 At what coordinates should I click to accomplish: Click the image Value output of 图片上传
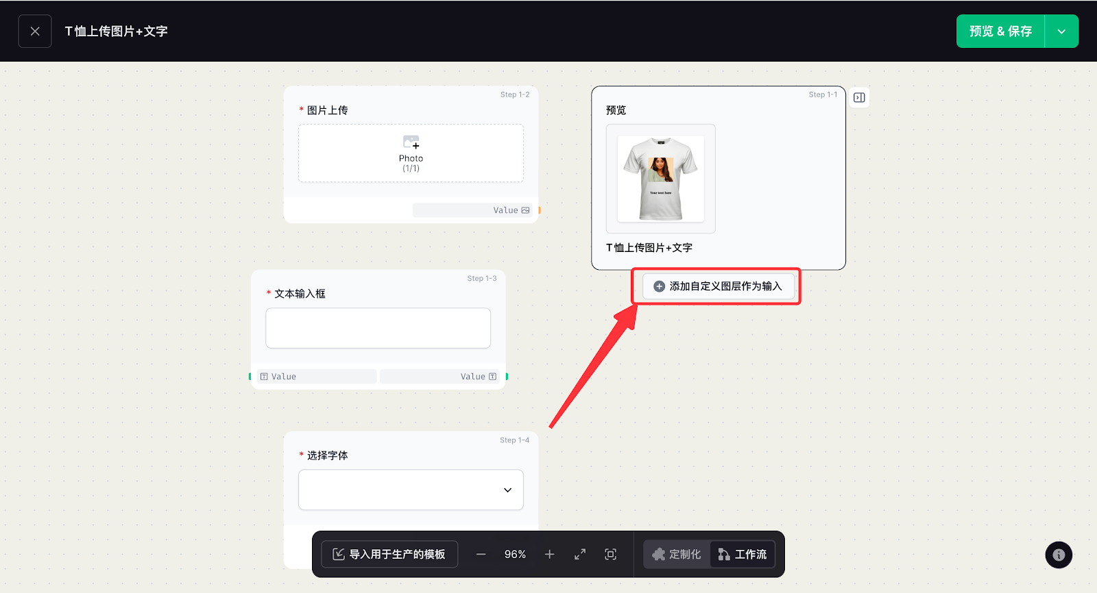point(511,210)
